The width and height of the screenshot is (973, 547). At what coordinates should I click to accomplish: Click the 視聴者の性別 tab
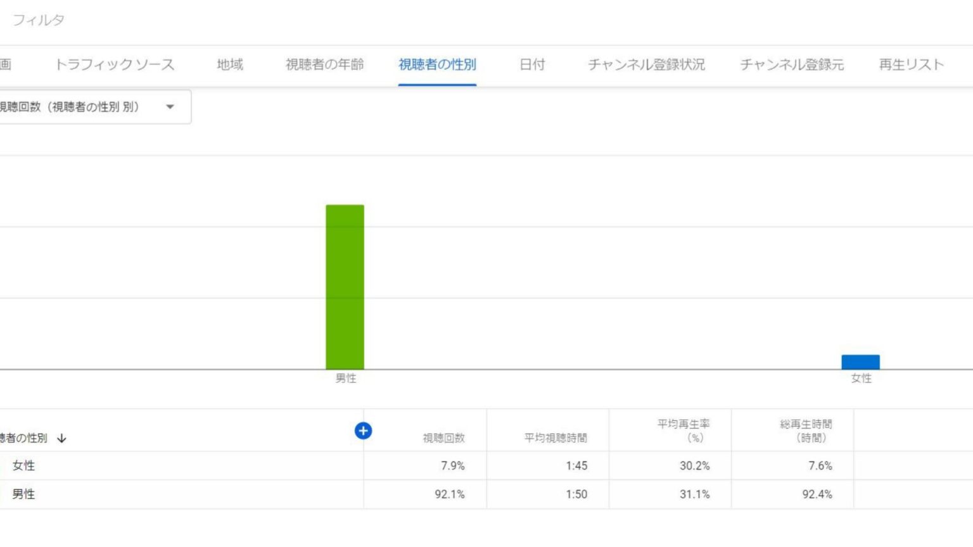[437, 65]
